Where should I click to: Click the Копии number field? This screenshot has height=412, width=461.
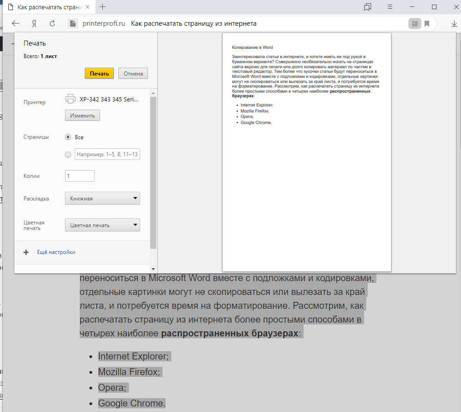[x=80, y=176]
